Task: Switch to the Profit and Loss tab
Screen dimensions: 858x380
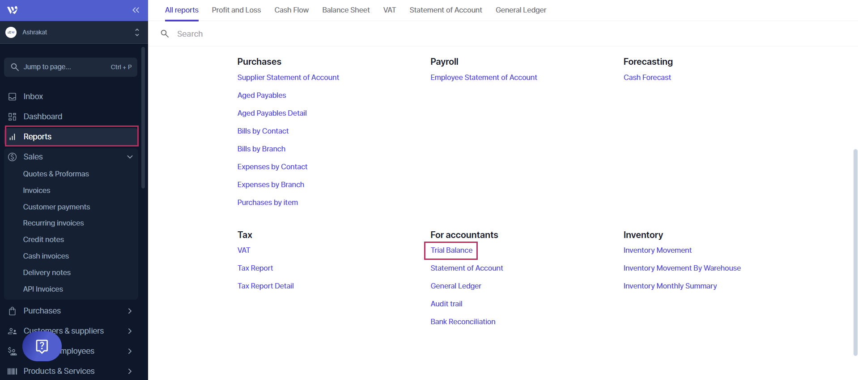Action: [236, 10]
